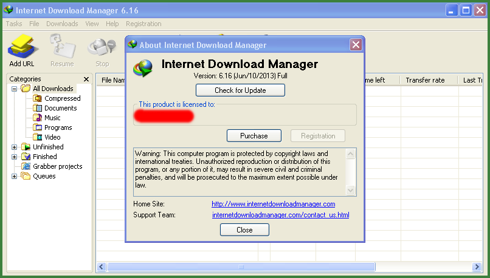490x278 pixels.
Task: Click the Resume toolbar icon
Action: click(x=63, y=47)
